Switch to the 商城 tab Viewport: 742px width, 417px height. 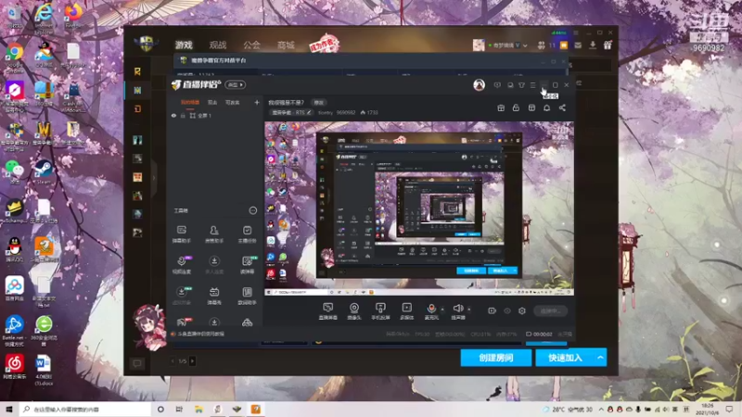coord(286,44)
